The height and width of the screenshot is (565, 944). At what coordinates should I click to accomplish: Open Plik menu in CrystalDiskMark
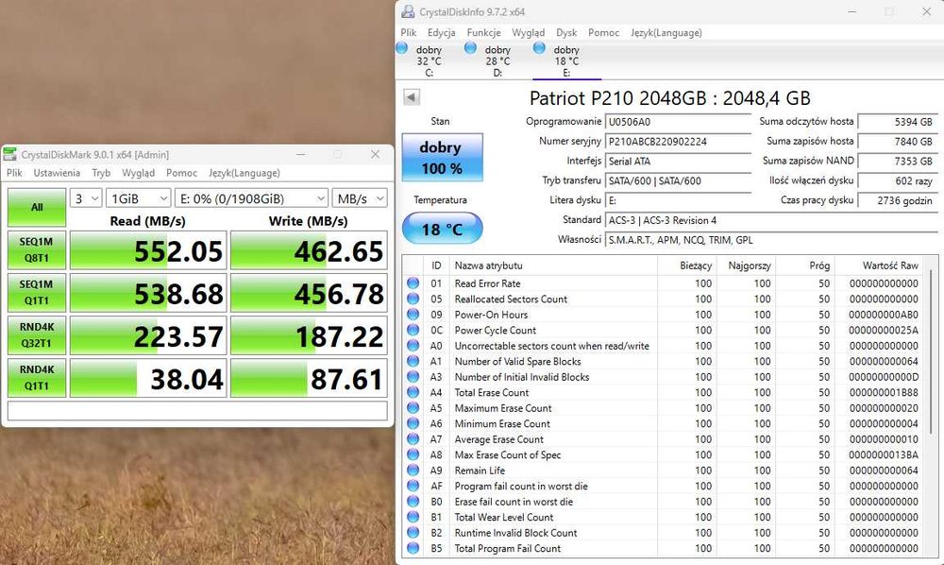click(14, 173)
